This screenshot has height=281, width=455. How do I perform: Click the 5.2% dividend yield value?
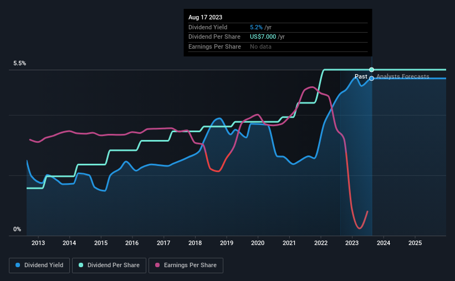(x=256, y=27)
